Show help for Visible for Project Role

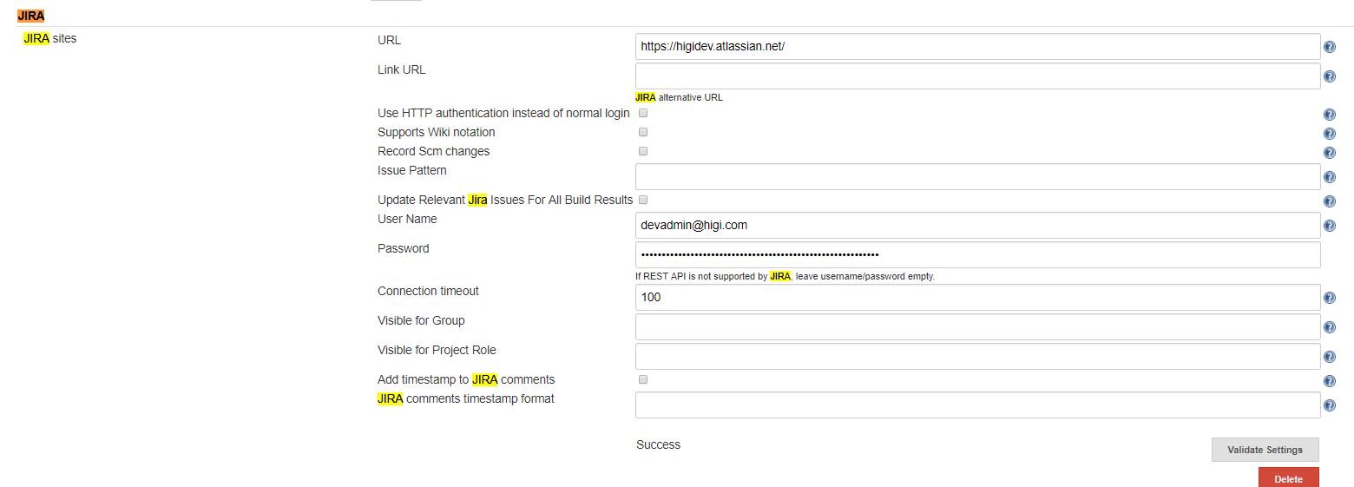coord(1329,358)
